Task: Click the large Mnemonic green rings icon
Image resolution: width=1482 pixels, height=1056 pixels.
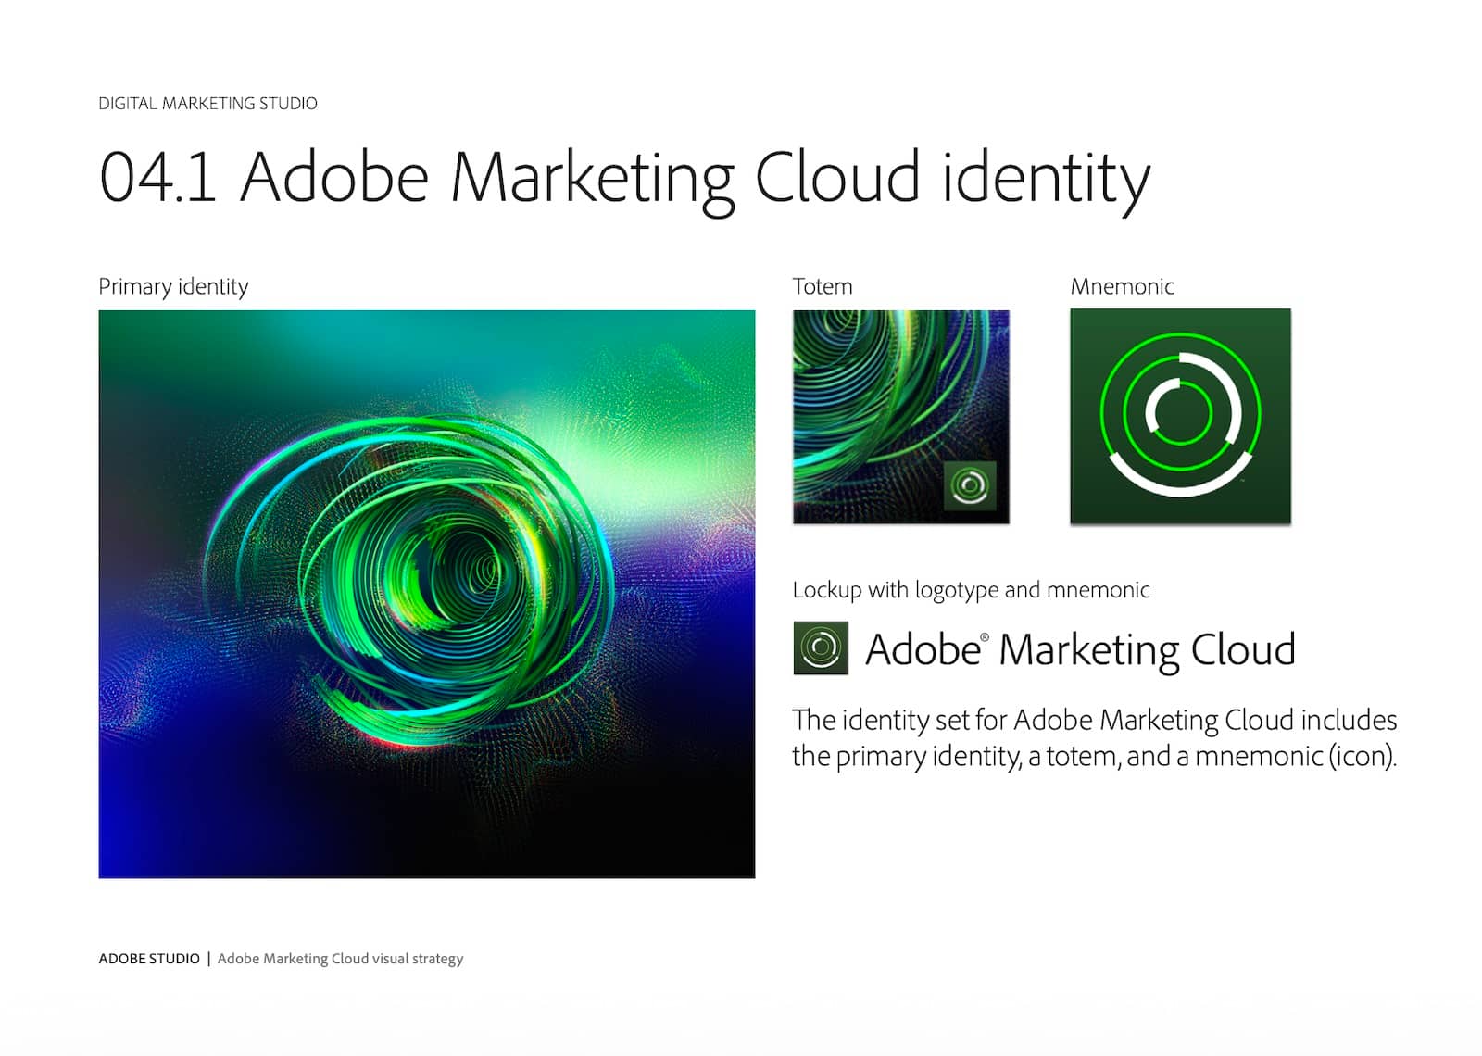Action: (1180, 417)
